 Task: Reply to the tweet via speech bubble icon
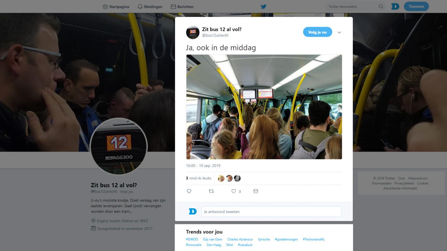189,191
